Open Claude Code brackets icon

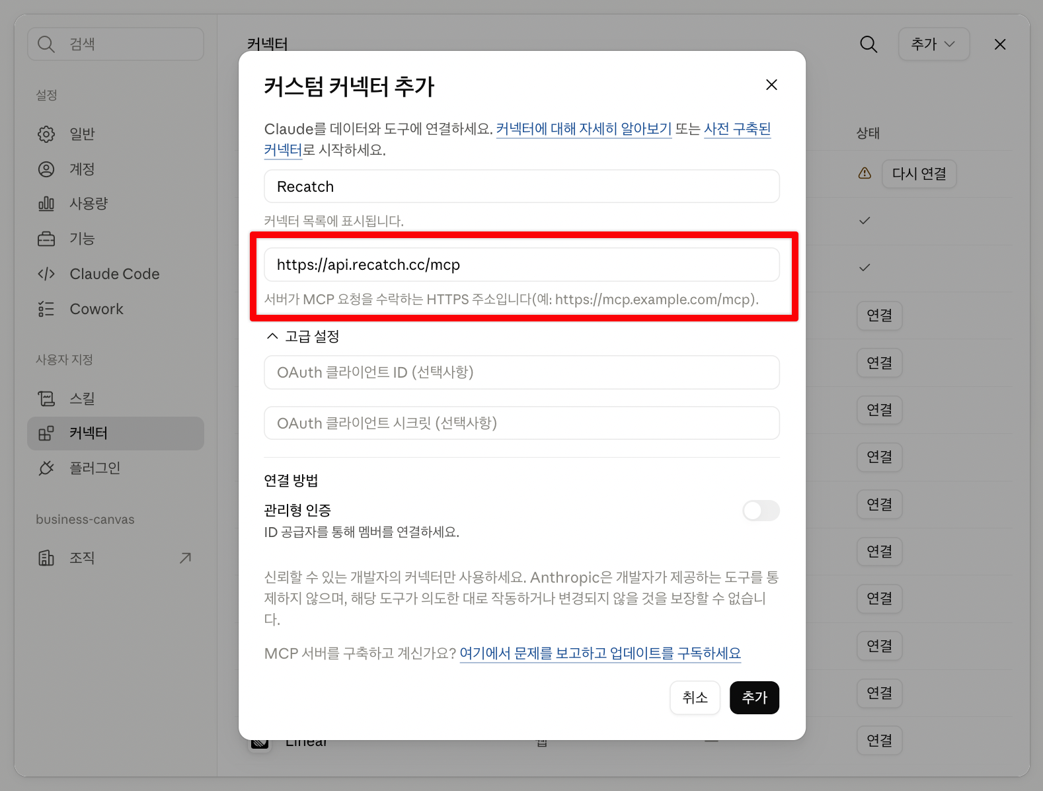46,274
